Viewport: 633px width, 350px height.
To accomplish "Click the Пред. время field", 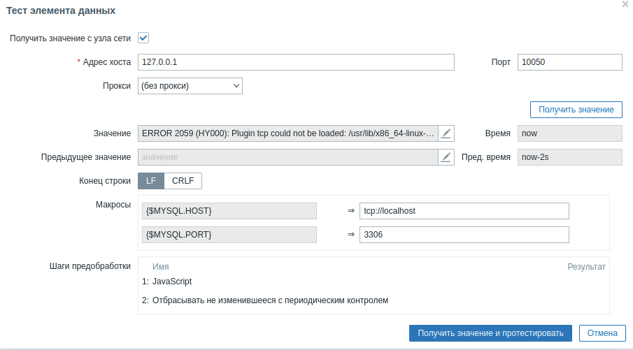I will 569,157.
